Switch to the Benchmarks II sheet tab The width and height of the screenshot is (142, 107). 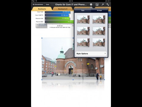63,9
